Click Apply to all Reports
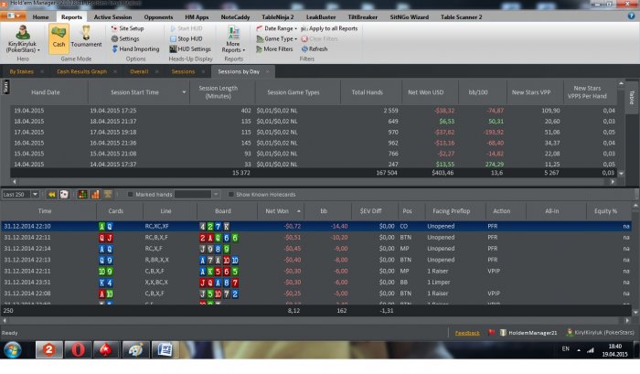Viewport: 640px width, 374px height. click(x=329, y=28)
